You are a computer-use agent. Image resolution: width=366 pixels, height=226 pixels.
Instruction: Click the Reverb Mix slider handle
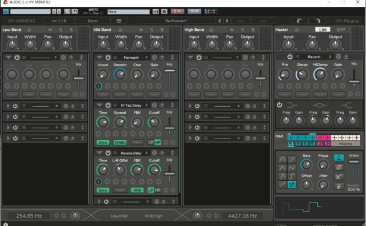pyautogui.click(x=354, y=82)
